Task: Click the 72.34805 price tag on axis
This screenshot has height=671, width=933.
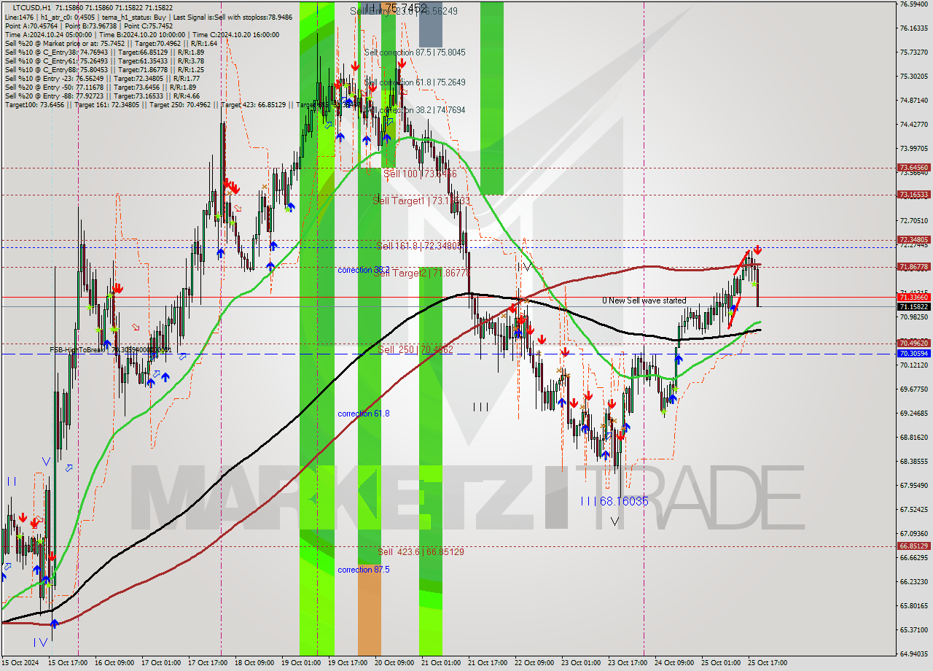Action: pos(913,240)
